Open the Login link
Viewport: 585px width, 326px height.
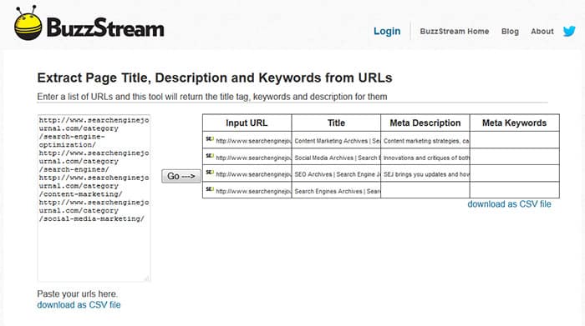click(387, 31)
